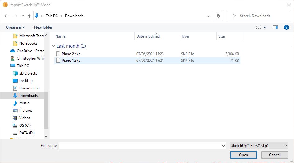Open SketchUp Files(*.skp) file type dropdown
The width and height of the screenshot is (294, 163).
point(259,146)
